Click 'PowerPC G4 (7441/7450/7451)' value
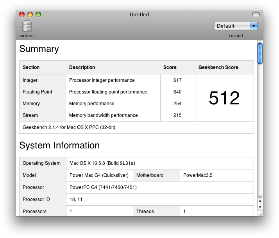The image size is (279, 238). point(103,187)
